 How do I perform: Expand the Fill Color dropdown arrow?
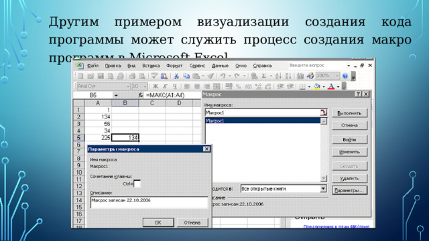tap(323, 86)
